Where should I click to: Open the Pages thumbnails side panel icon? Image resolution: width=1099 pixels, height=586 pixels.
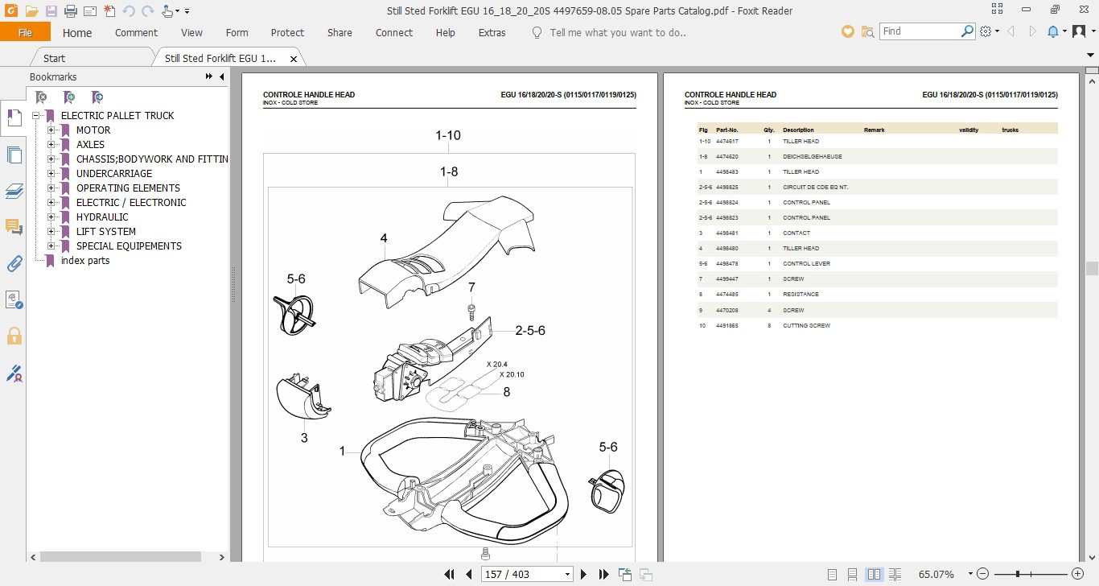pyautogui.click(x=14, y=155)
